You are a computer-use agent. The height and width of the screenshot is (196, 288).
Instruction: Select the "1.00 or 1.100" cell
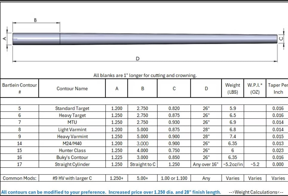174,178
